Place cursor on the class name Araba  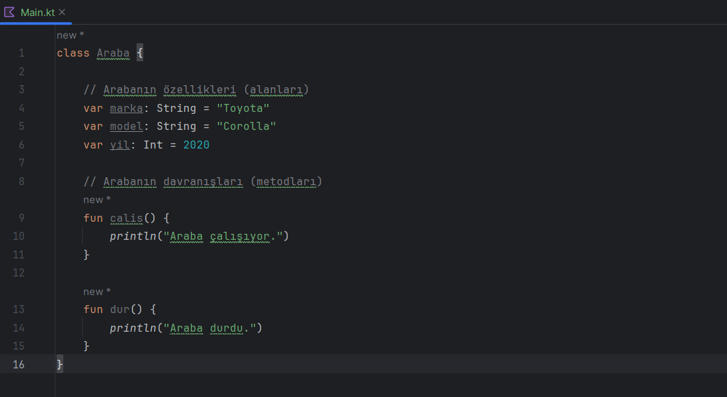[113, 53]
